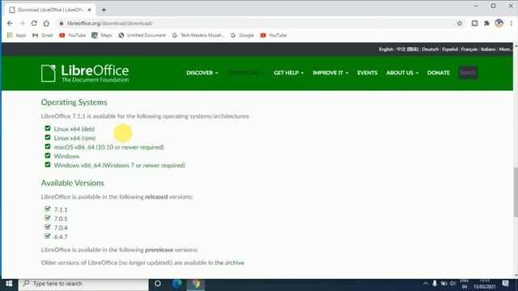Switch to Chrome on the taskbar
This screenshot has width=518, height=291.
196,284
